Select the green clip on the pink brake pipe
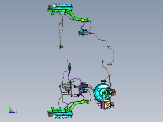Screen dimensions: 163x122 (61, 47)
